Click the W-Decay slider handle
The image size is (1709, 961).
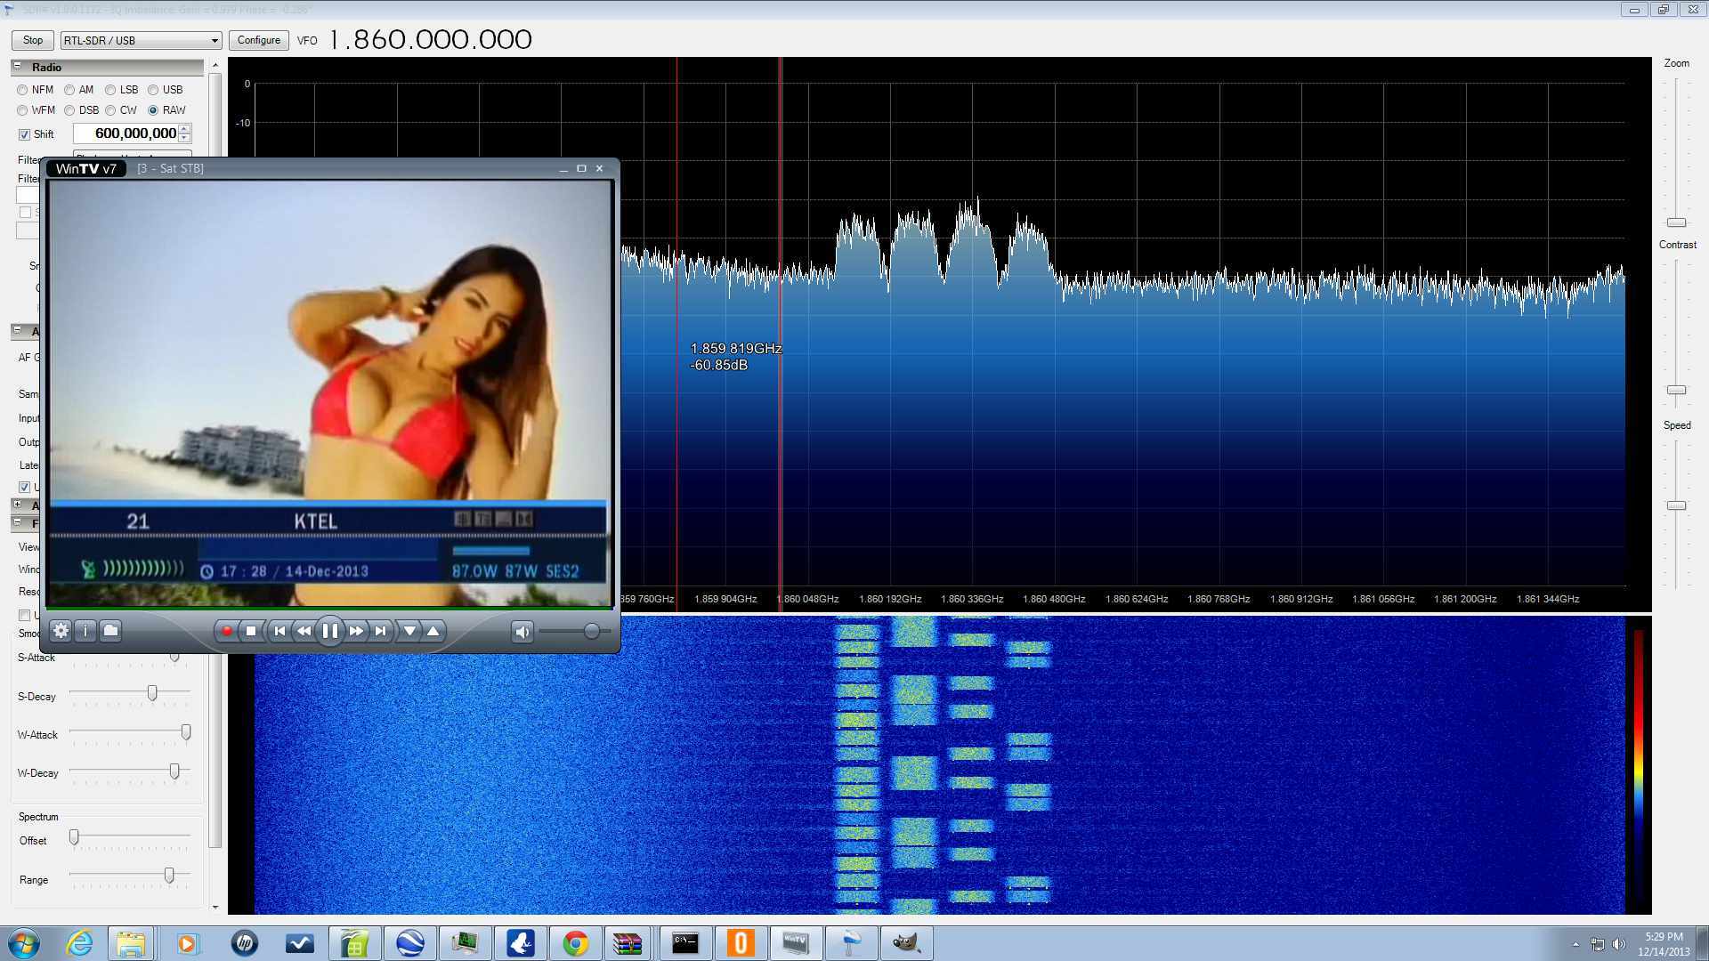pyautogui.click(x=174, y=771)
